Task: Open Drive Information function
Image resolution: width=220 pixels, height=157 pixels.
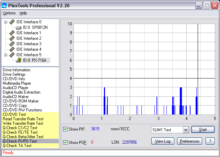Action: point(16,70)
